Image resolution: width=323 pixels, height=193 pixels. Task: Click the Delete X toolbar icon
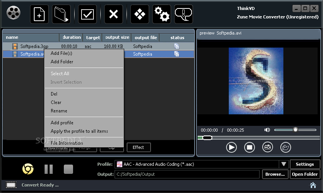tap(113, 14)
